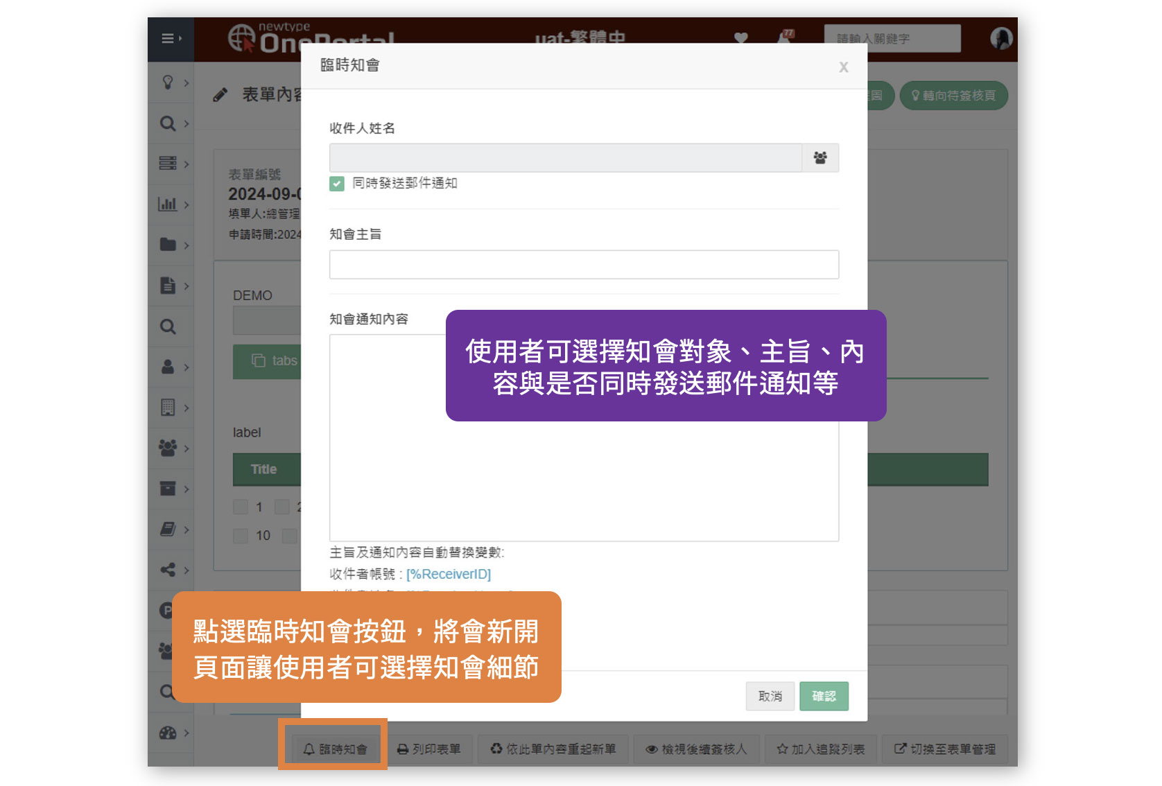Screen dimensions: 1162x786
Task: Open the user avatar profile menu
Action: (x=1000, y=39)
